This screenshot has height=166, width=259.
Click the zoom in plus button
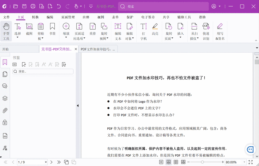(223, 162)
